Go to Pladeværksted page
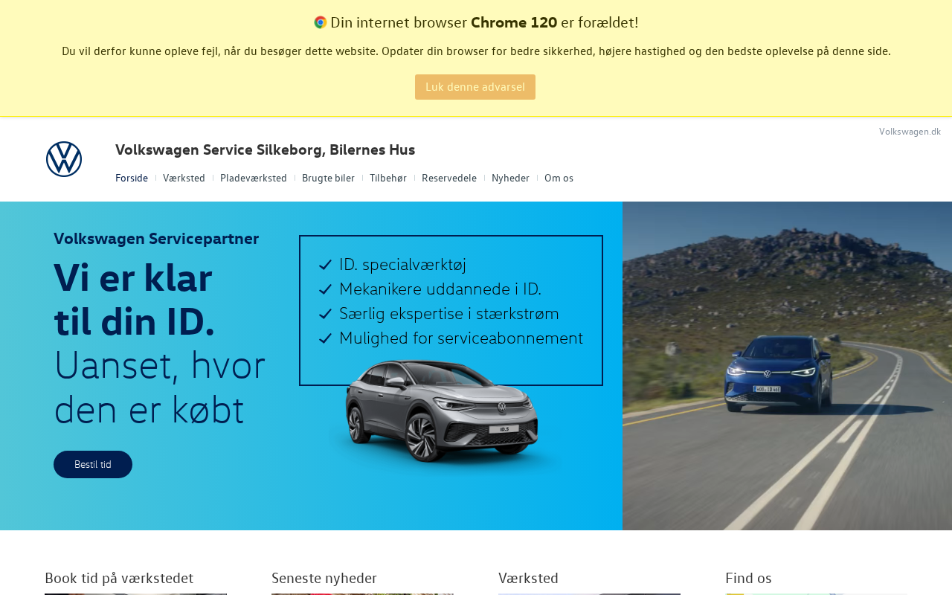Image resolution: width=952 pixels, height=595 pixels. click(254, 178)
